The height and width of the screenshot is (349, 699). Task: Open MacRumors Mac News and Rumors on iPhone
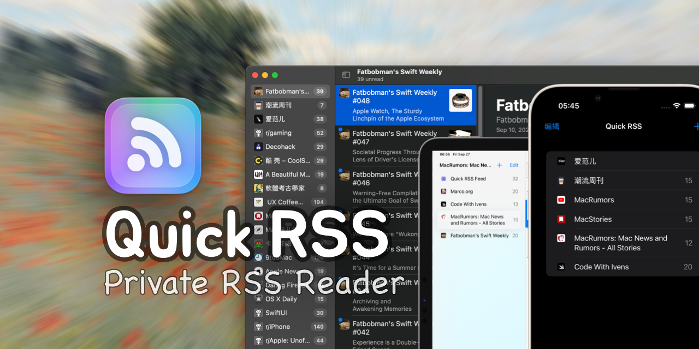[x=623, y=243]
